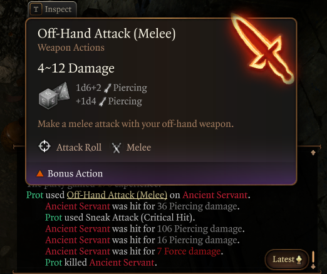
Task: Click the T key Inspect icon
Action: (x=36, y=9)
